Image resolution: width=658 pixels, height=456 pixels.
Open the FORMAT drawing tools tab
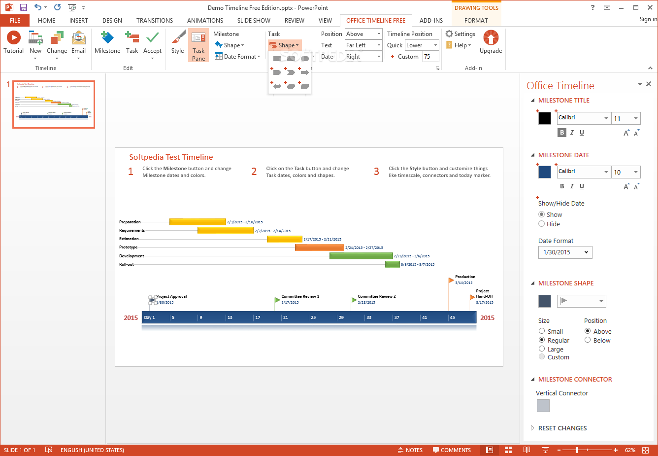476,20
